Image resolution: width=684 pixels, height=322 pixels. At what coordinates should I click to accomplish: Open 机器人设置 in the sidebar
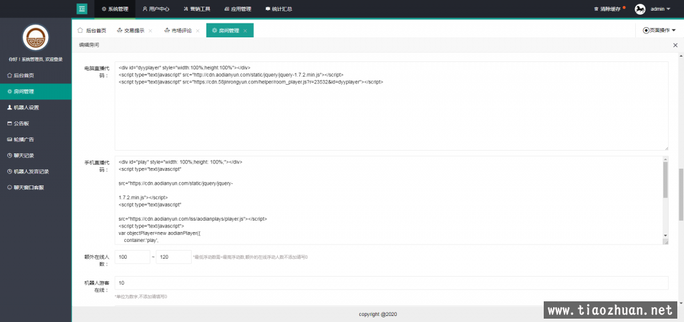pos(36,107)
